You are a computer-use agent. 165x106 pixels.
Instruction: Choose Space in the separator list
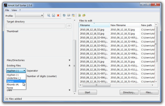(16, 81)
